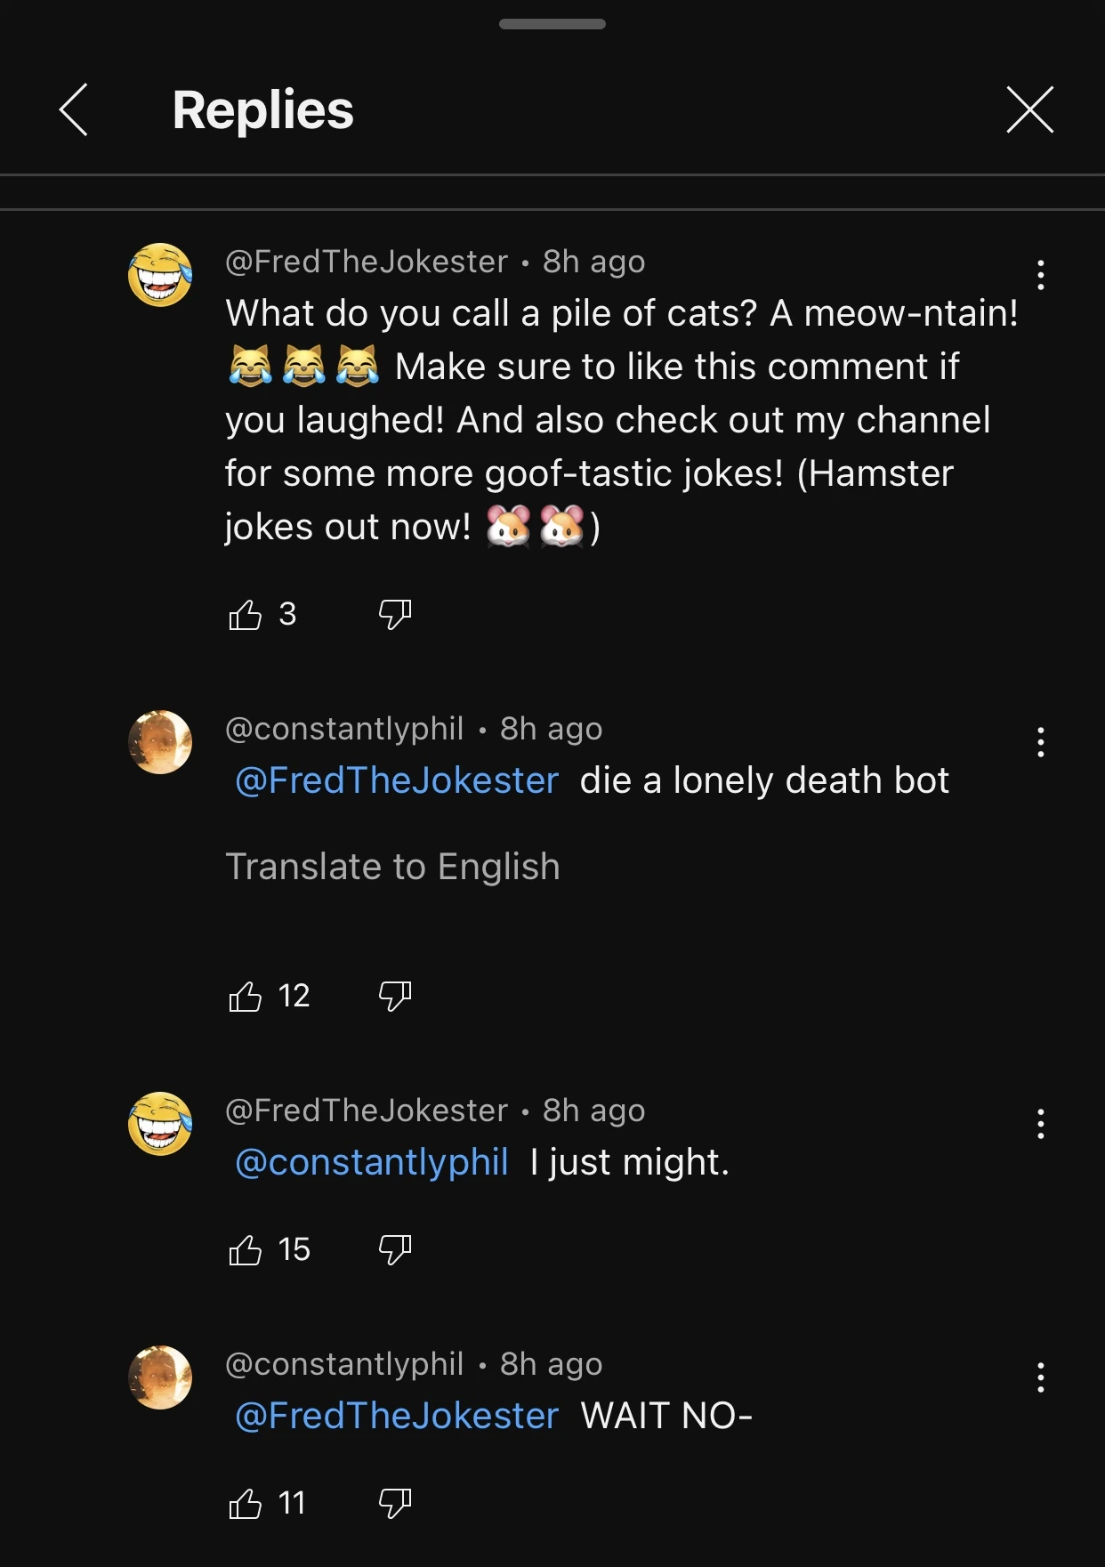The image size is (1105, 1567).
Task: Tap the Replies title header
Action: point(262,110)
